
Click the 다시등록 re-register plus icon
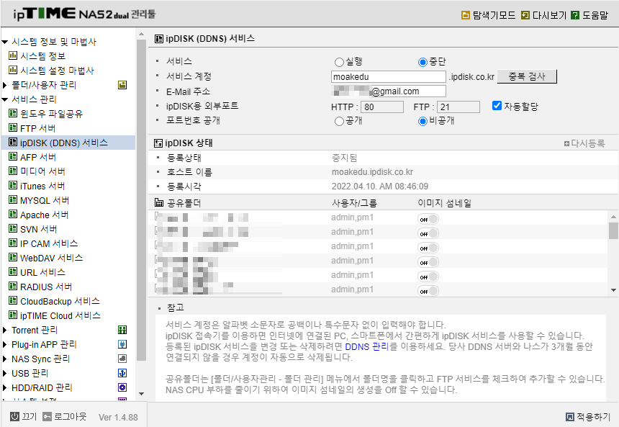tap(566, 144)
